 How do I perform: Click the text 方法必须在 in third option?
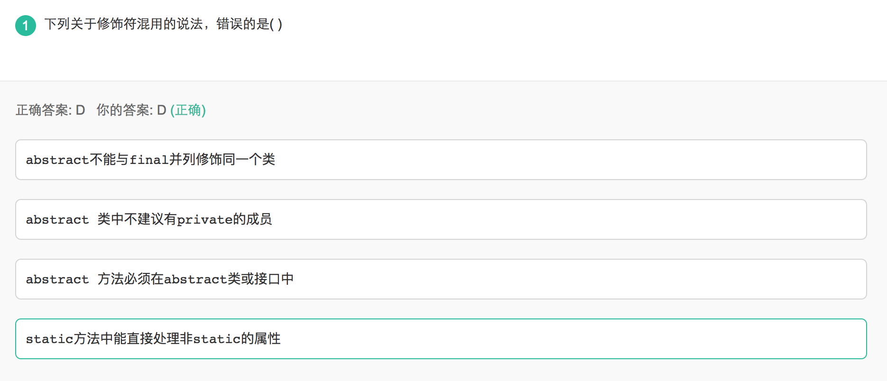pyautogui.click(x=130, y=279)
